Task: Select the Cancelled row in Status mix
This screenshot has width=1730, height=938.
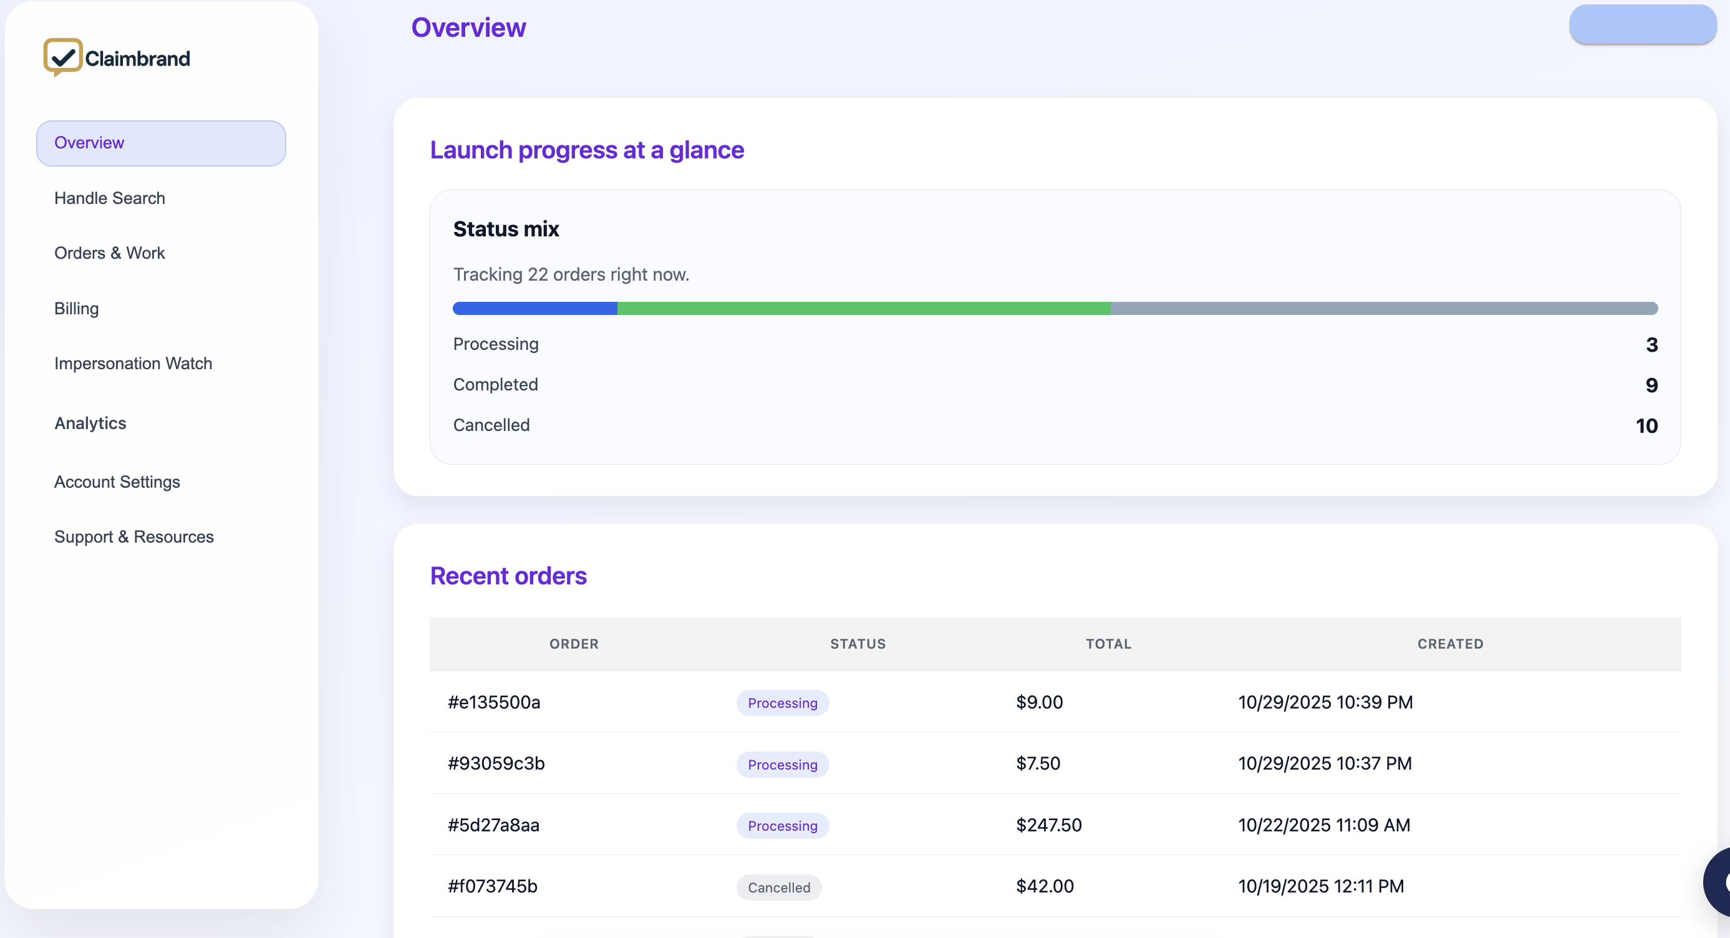Action: [x=1056, y=426]
